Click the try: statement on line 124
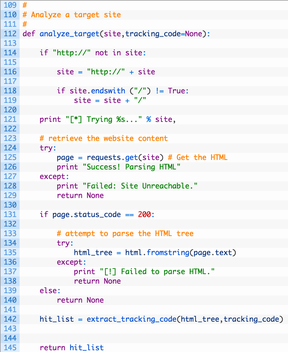This screenshot has height=352, width=288. pos(48,148)
